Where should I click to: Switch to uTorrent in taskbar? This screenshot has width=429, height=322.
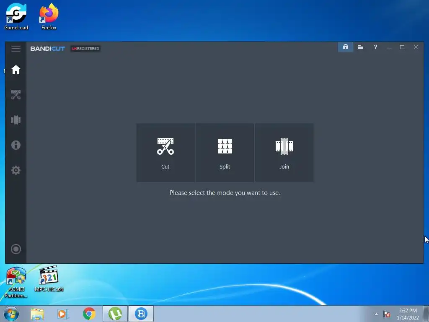click(115, 314)
